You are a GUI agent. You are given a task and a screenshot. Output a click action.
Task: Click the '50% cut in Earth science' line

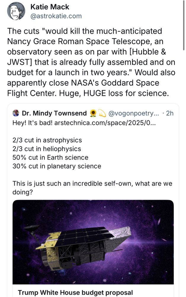pos(50,158)
